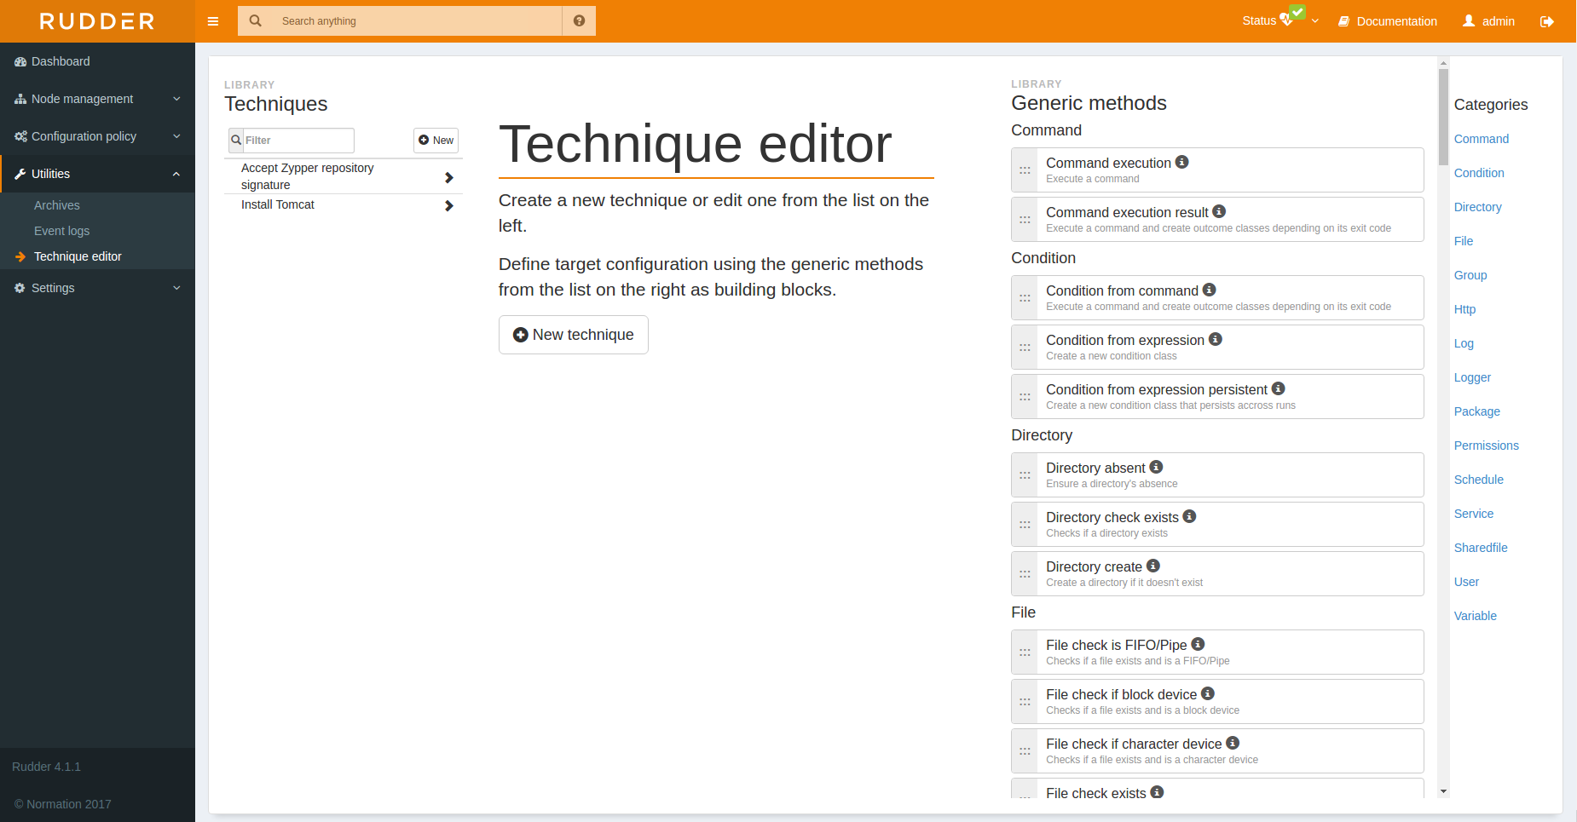This screenshot has height=822, width=1577.
Task: Grab the drag handle of Directory create
Action: (x=1025, y=574)
